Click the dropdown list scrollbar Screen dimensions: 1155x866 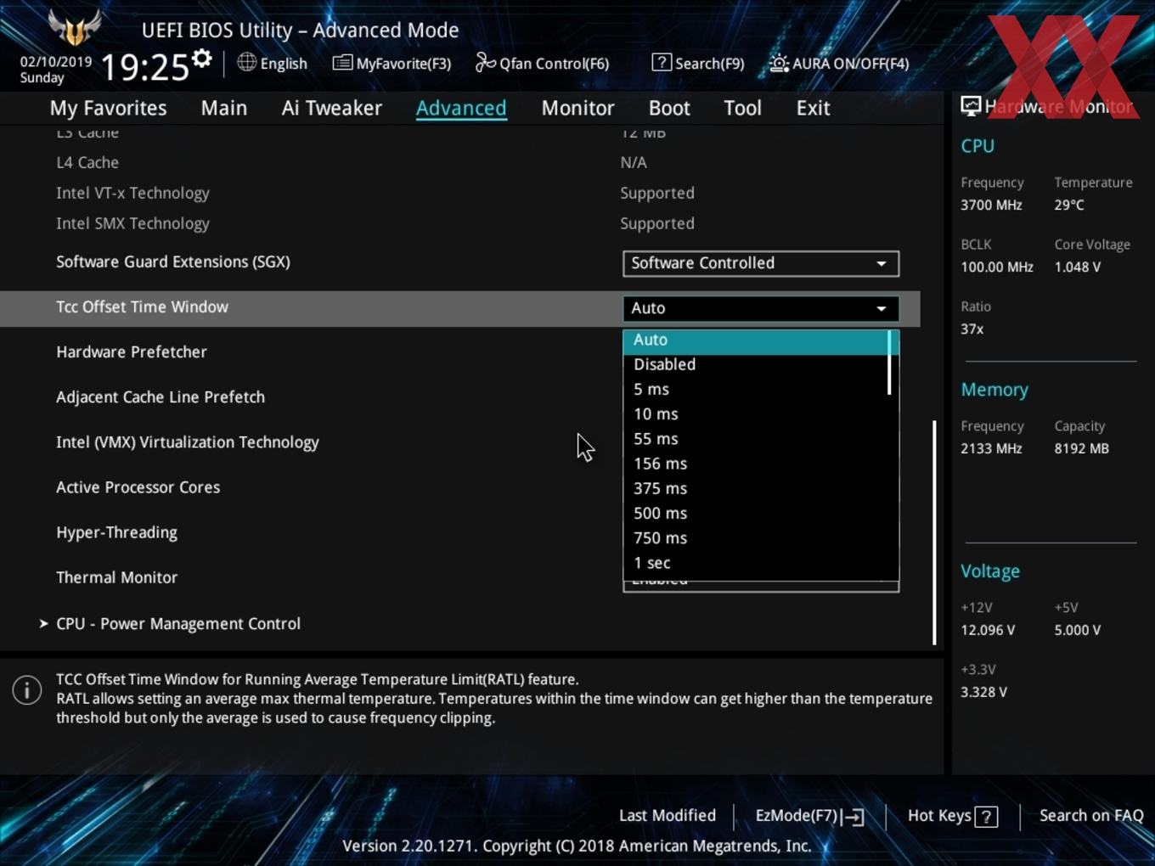click(x=889, y=363)
